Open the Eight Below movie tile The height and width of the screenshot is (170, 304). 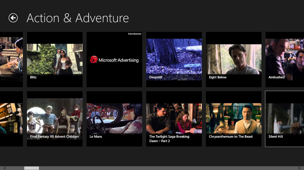tap(234, 59)
